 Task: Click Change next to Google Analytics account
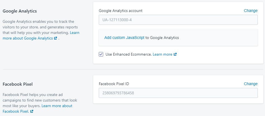[x=251, y=11]
